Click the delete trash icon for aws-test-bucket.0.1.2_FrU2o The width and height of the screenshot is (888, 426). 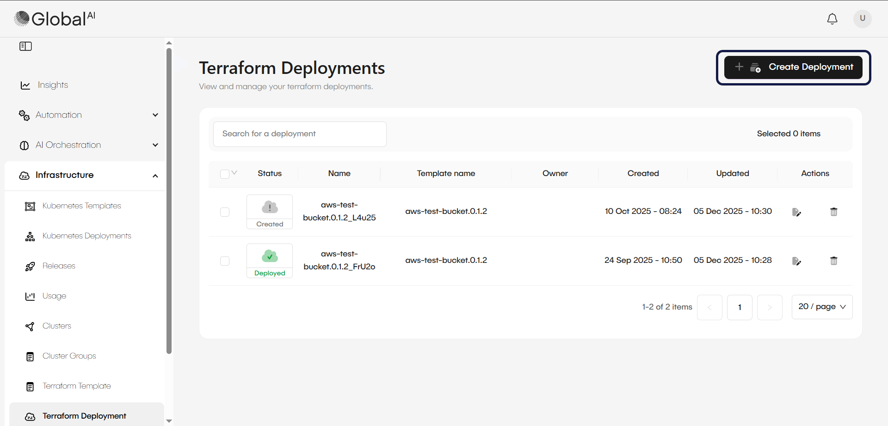pos(833,261)
